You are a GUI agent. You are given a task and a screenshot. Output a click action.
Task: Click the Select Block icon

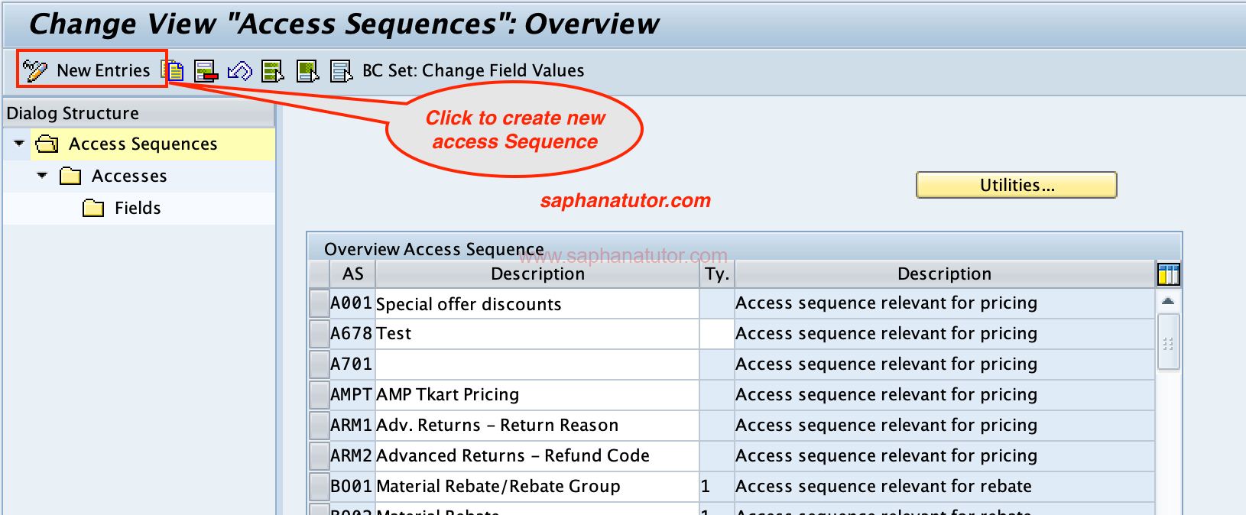(x=307, y=71)
